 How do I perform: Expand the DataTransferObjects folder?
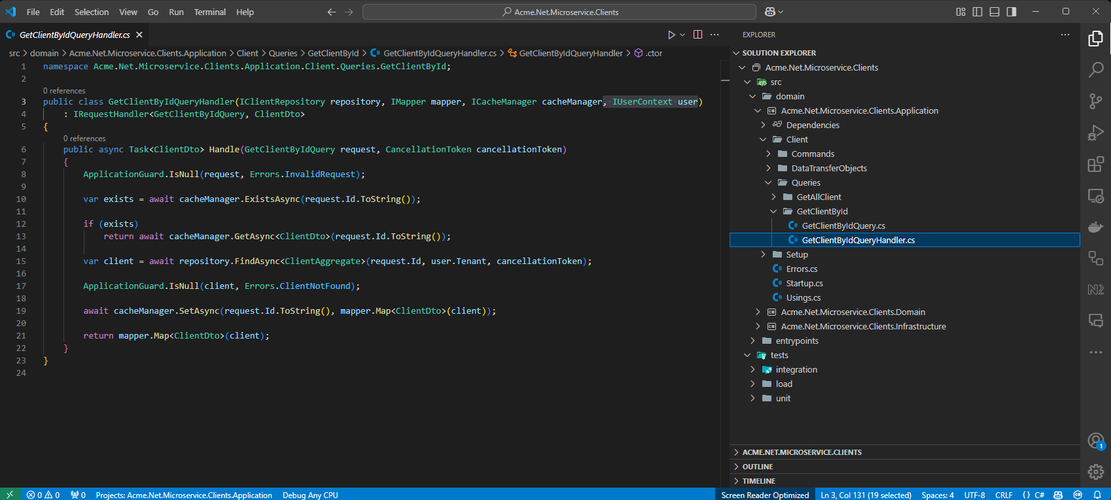(x=768, y=168)
